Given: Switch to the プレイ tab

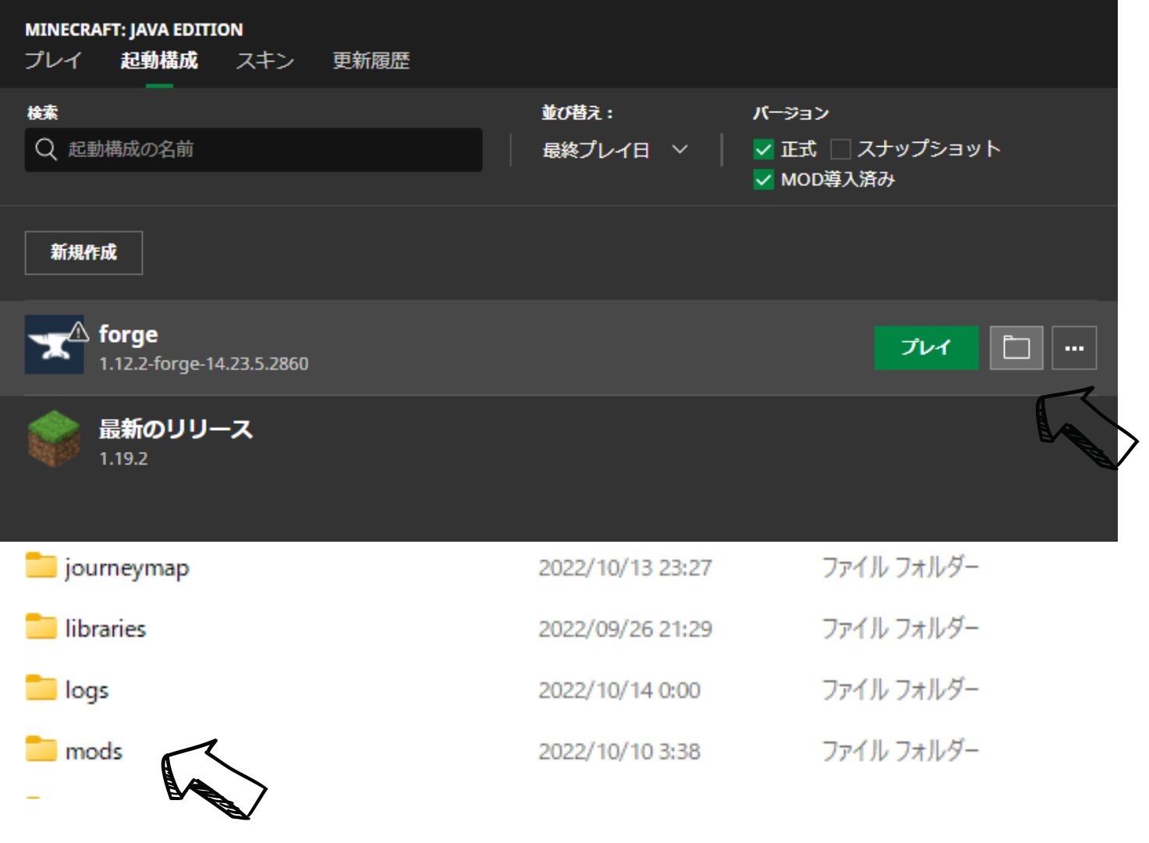Looking at the screenshot, I should 53,61.
